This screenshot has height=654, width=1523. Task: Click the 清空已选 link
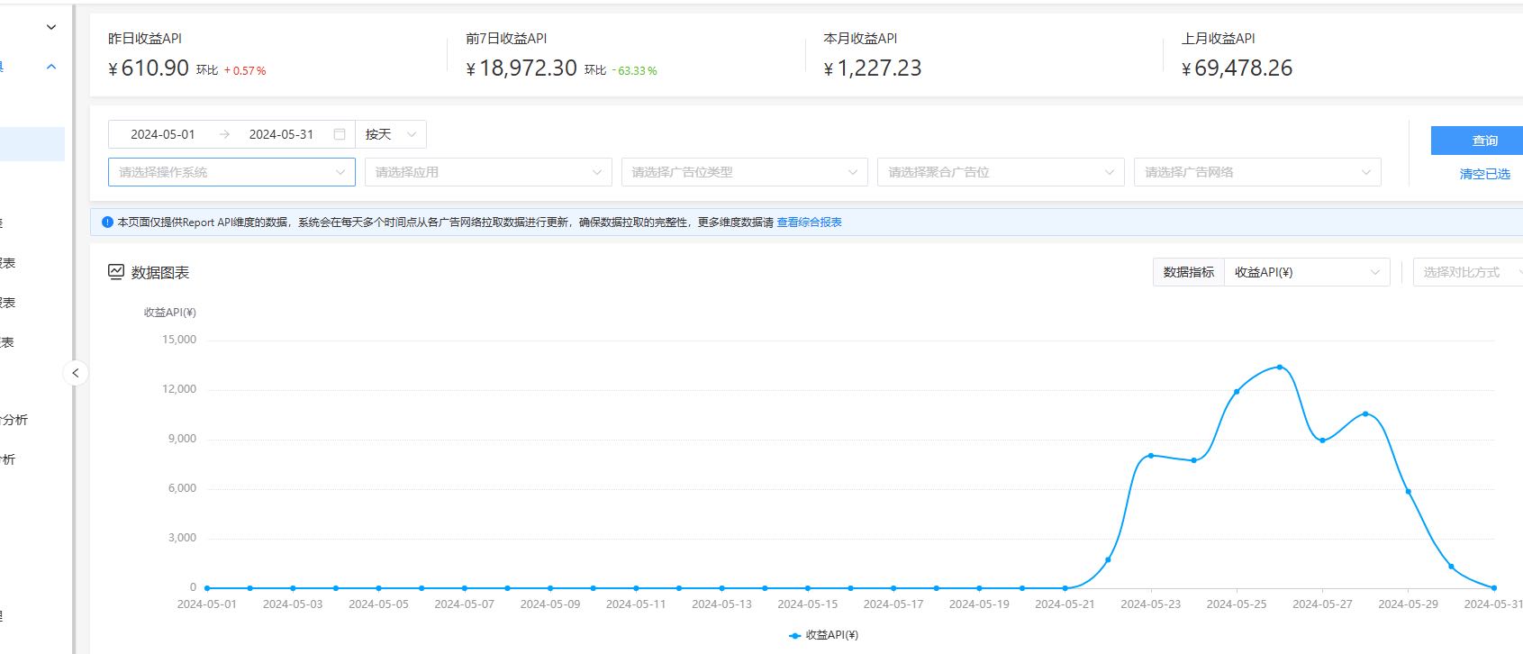(1484, 174)
